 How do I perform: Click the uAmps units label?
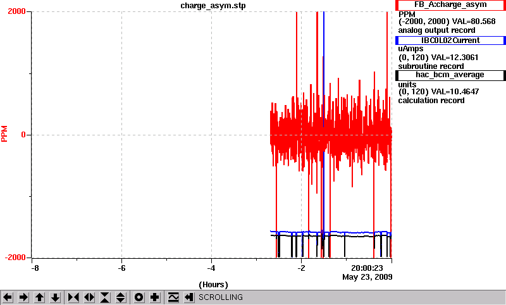click(410, 49)
